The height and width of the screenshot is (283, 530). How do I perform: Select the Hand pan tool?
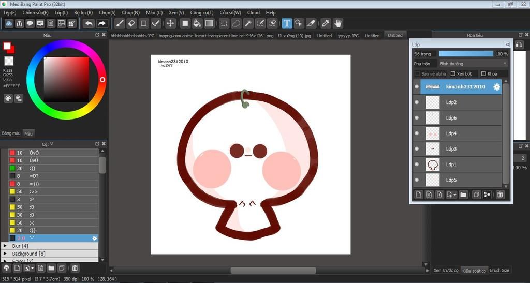(337, 23)
